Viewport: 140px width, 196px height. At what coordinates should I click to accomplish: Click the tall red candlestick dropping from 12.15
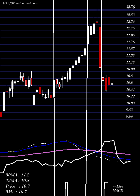[x=100, y=47]
